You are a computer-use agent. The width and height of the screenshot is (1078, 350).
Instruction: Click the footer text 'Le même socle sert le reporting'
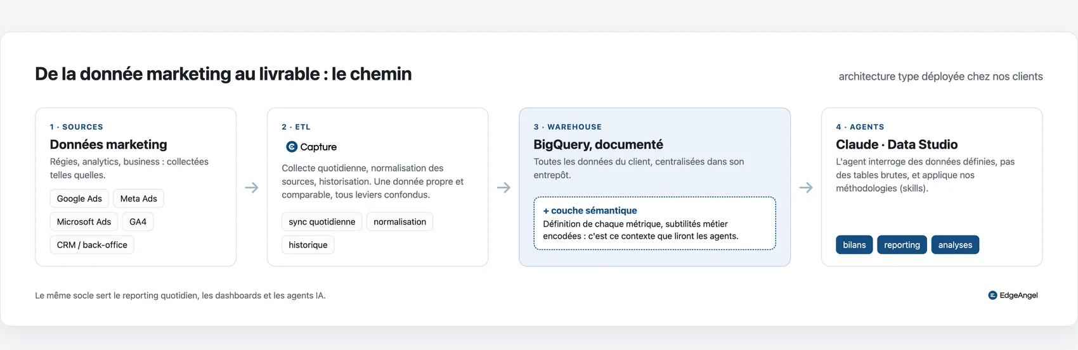click(x=180, y=296)
